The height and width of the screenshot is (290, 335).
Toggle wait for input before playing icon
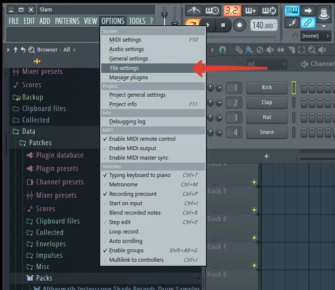tap(212, 10)
